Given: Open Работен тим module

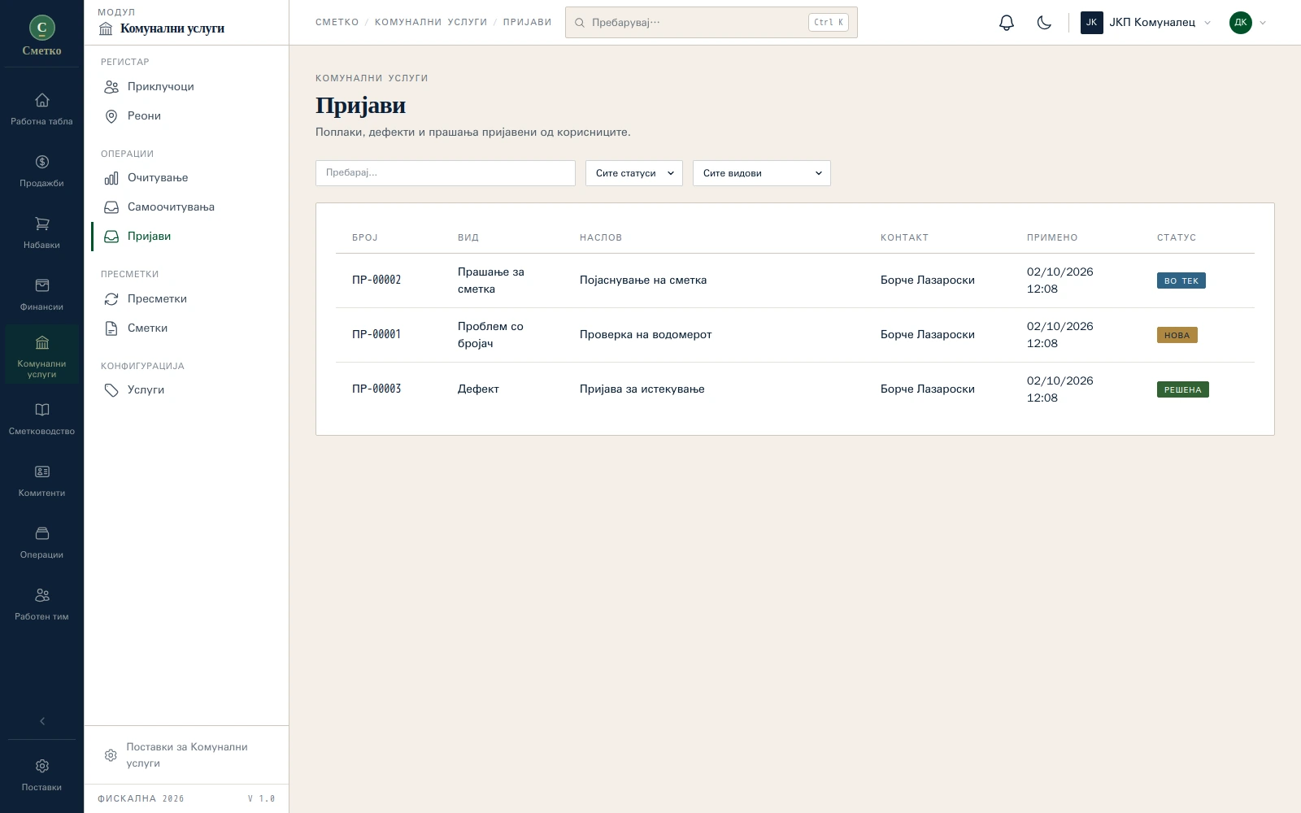Looking at the screenshot, I should [42, 604].
